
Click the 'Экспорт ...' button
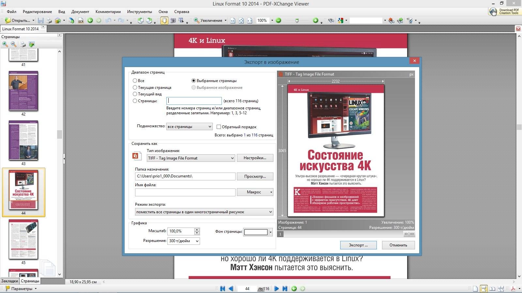point(358,245)
